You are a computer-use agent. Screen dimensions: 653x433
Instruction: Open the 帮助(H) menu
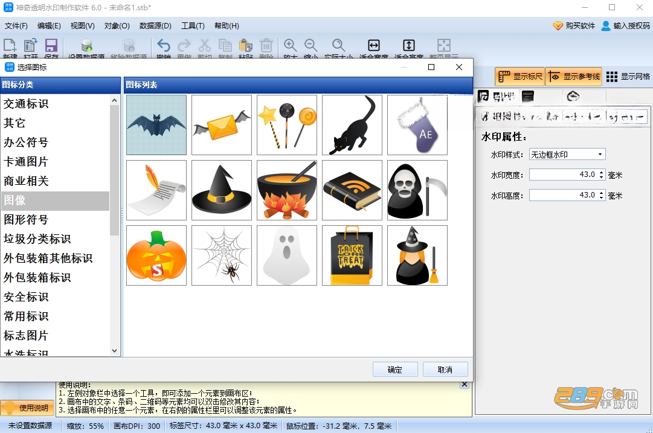[x=227, y=26]
